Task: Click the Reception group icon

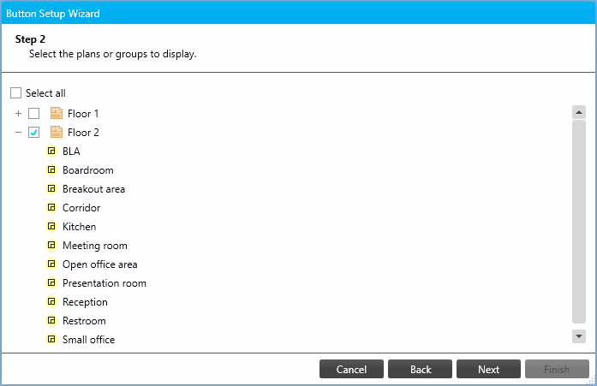Action: [x=51, y=301]
